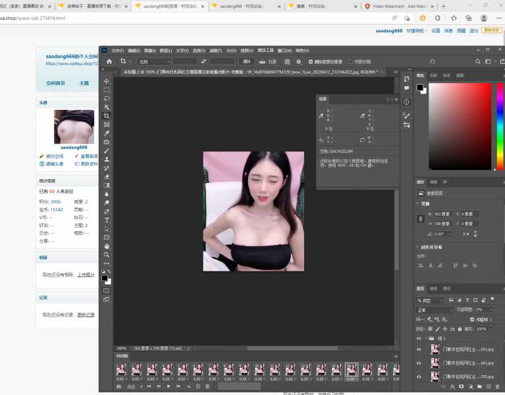Select the Eraser tool
The width and height of the screenshot is (505, 395).
click(107, 176)
